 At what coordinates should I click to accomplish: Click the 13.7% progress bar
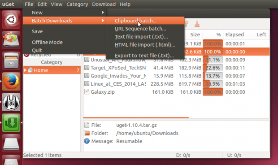click(x=213, y=76)
